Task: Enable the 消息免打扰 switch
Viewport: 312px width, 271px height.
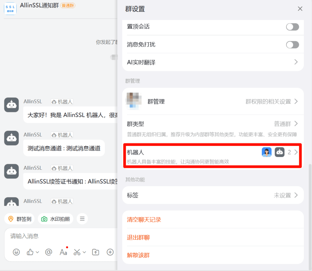Action: (x=292, y=45)
